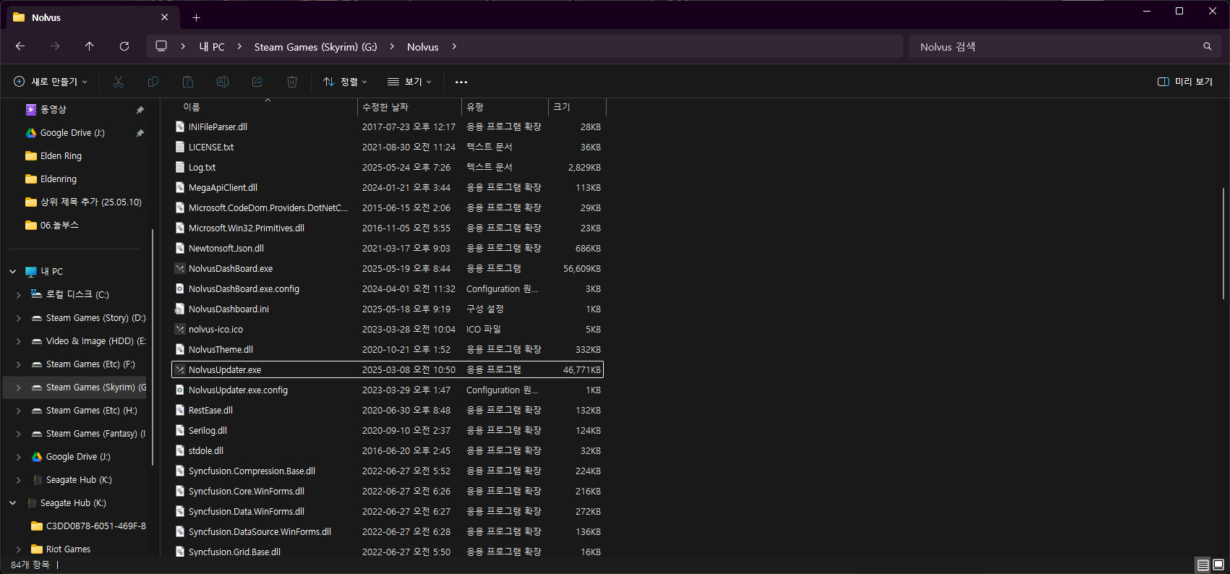Click the file list vertical scrollbar

point(1223,244)
